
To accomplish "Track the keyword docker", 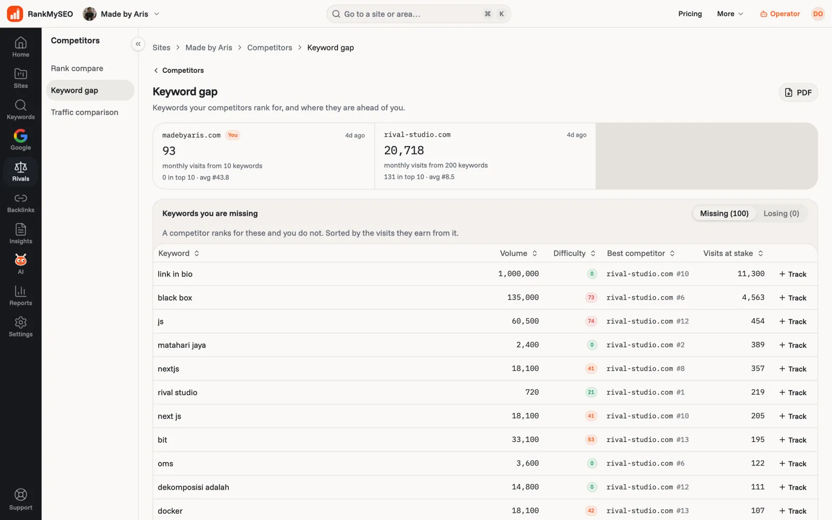I will (792, 511).
